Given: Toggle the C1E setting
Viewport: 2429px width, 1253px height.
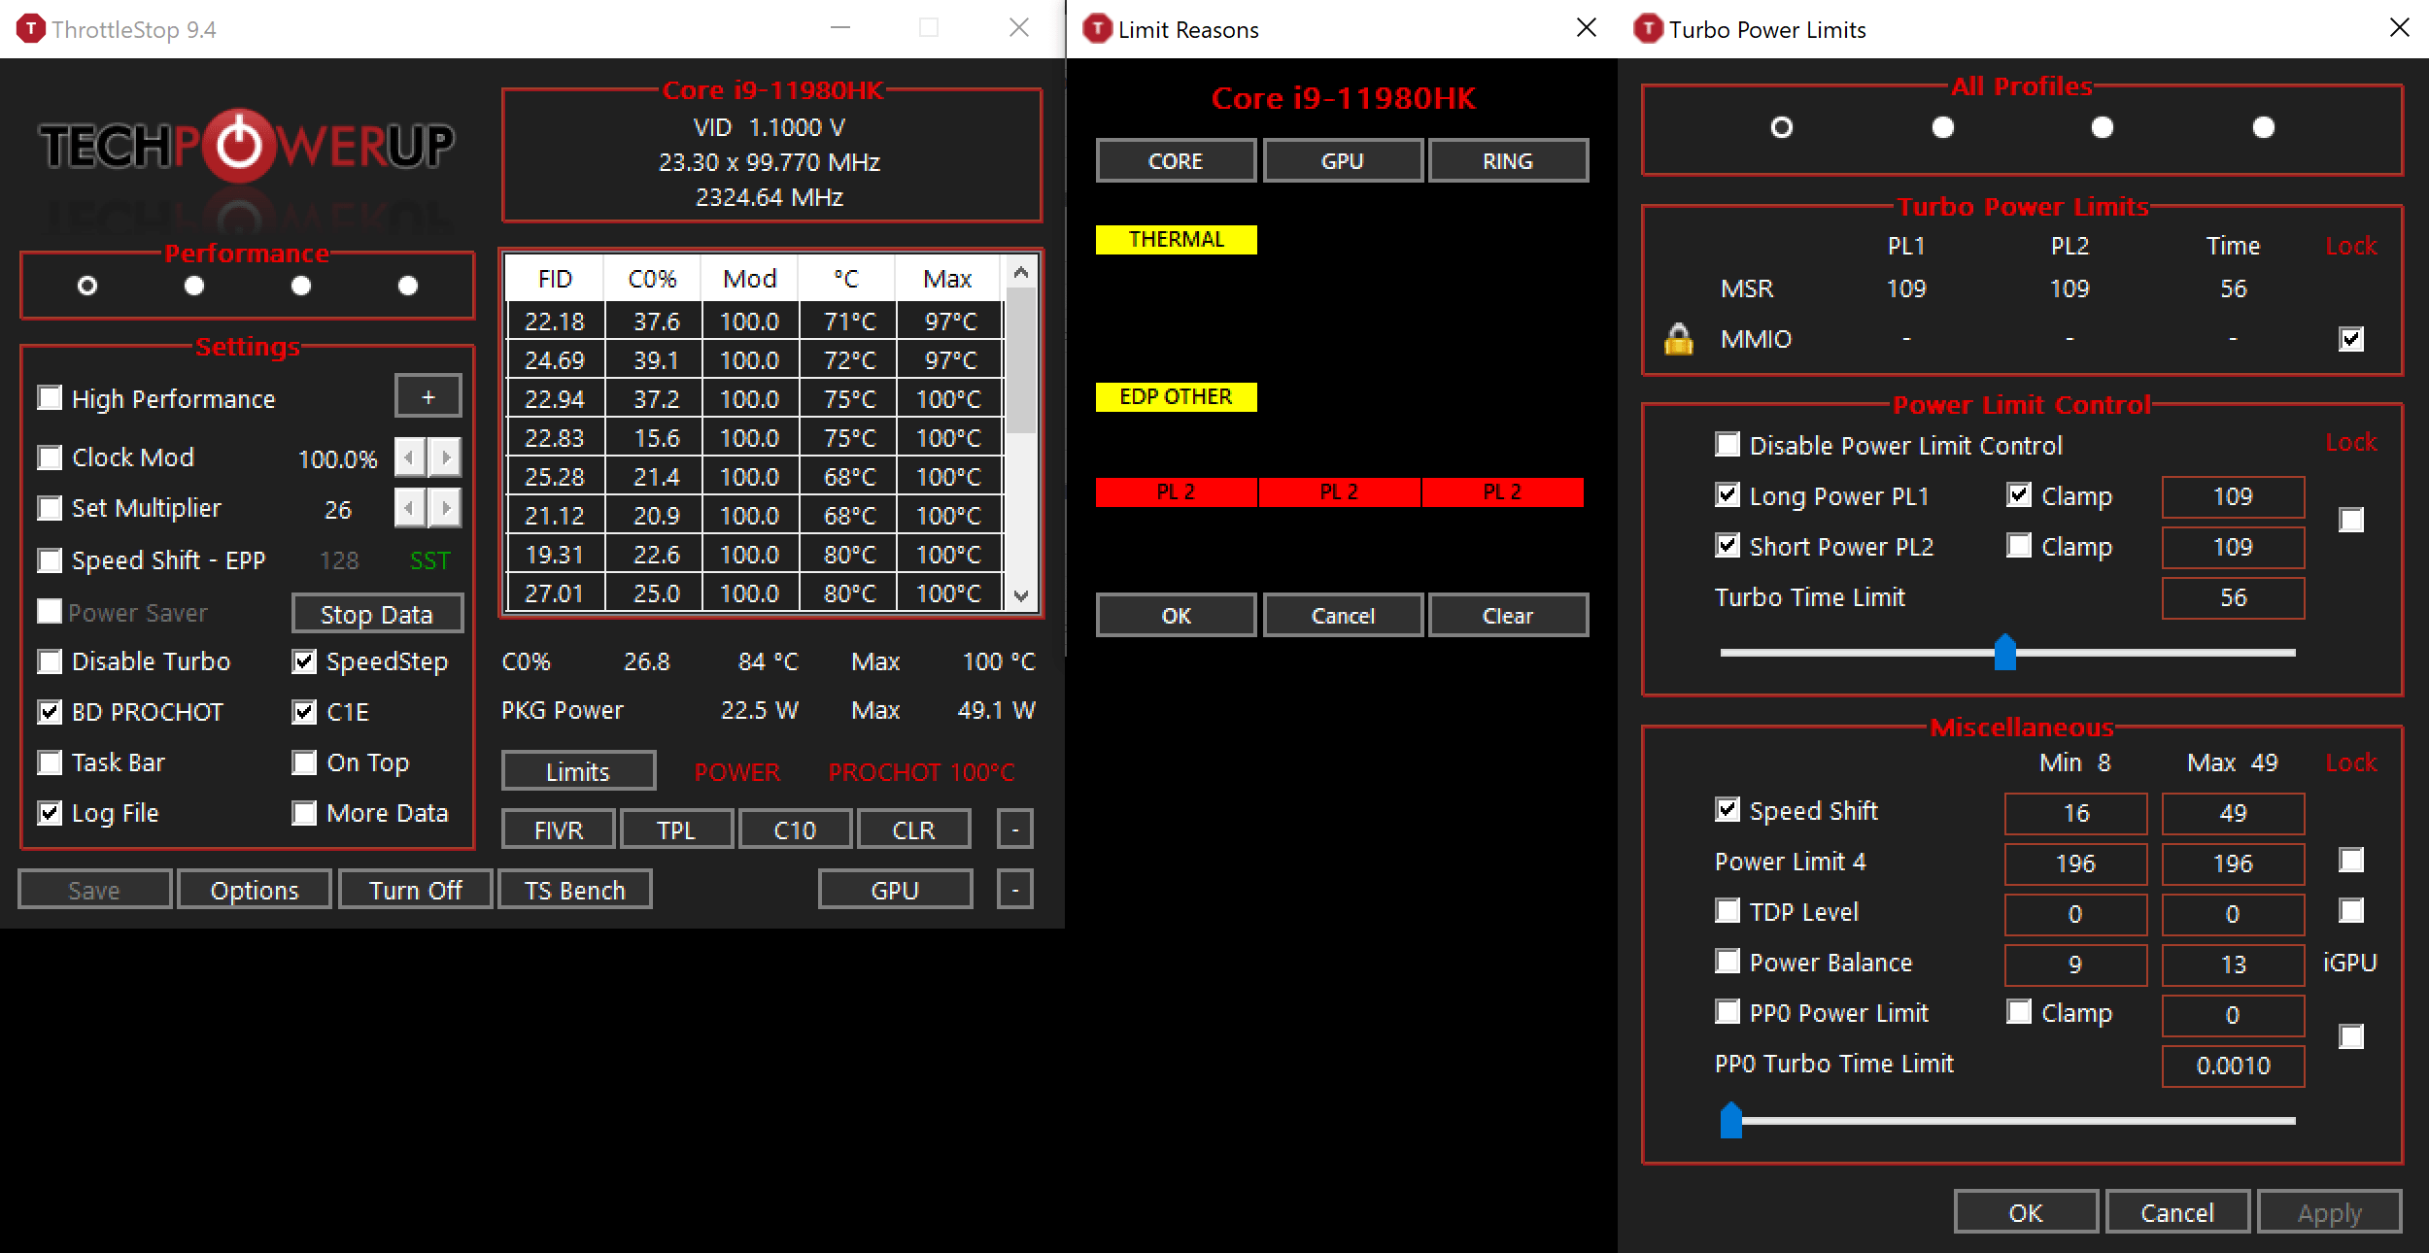Looking at the screenshot, I should coord(304,712).
